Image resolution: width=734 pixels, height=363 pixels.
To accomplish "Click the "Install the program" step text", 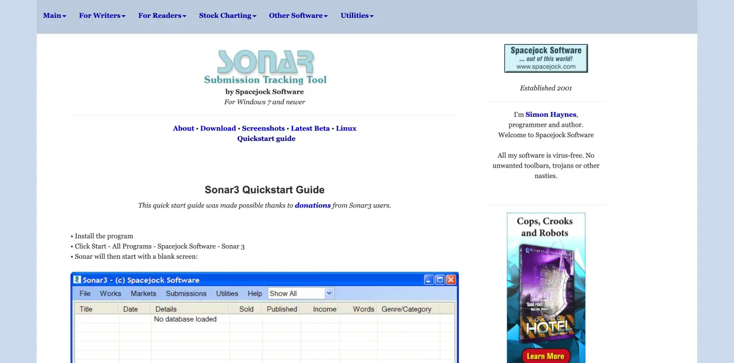I will point(104,236).
